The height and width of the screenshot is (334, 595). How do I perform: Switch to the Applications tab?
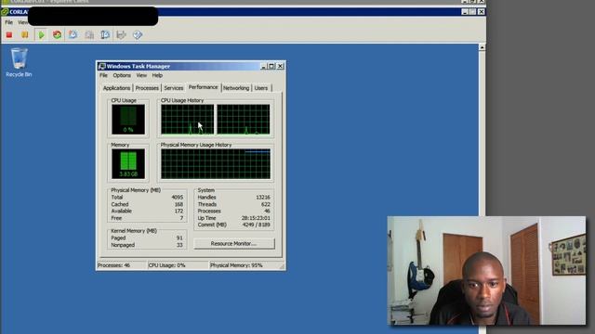(116, 88)
